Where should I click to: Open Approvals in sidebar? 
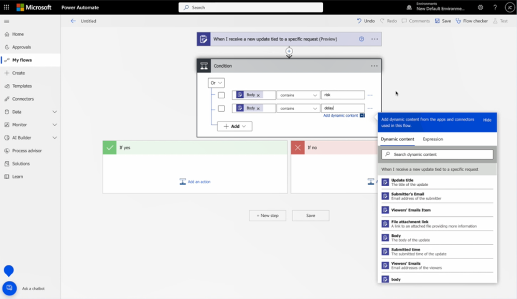point(30,47)
